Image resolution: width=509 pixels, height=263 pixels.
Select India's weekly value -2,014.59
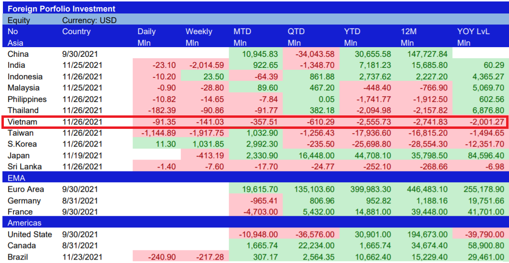pos(206,65)
